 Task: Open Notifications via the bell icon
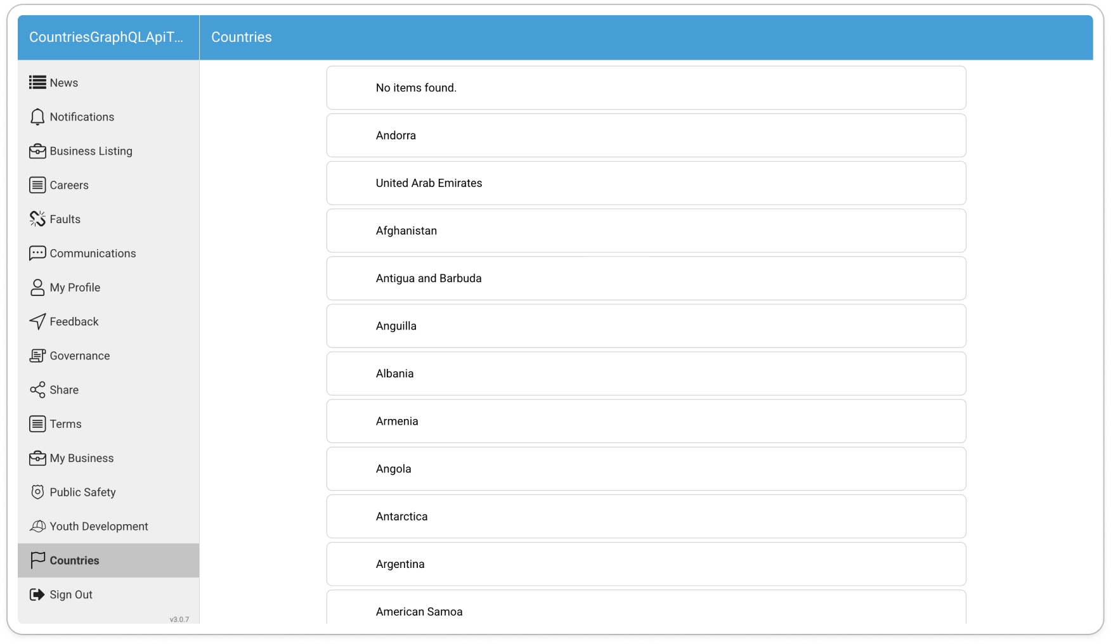coord(37,117)
